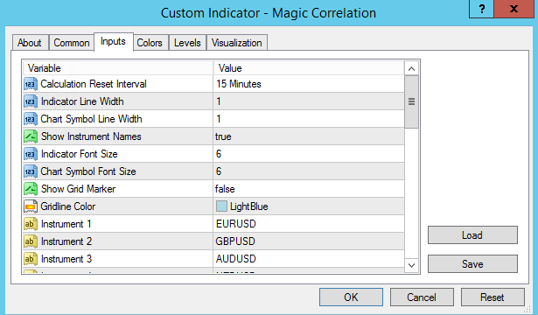Click the scroll down arrow in inputs list

pyautogui.click(x=411, y=266)
